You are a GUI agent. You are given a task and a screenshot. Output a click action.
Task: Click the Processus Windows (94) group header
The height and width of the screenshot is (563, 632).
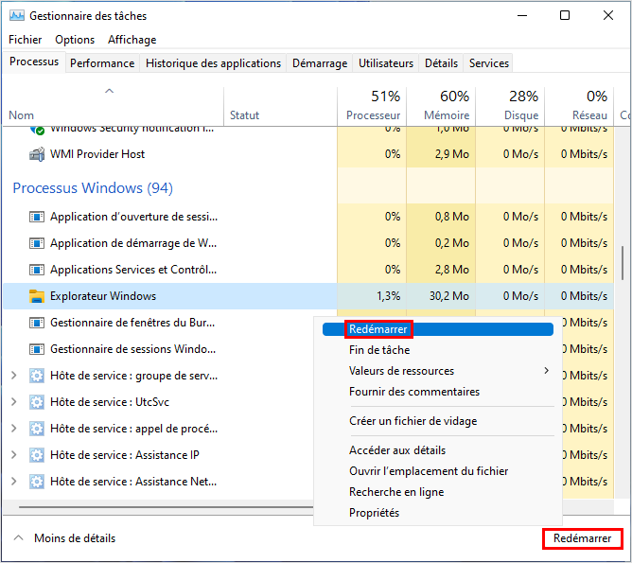tap(93, 188)
